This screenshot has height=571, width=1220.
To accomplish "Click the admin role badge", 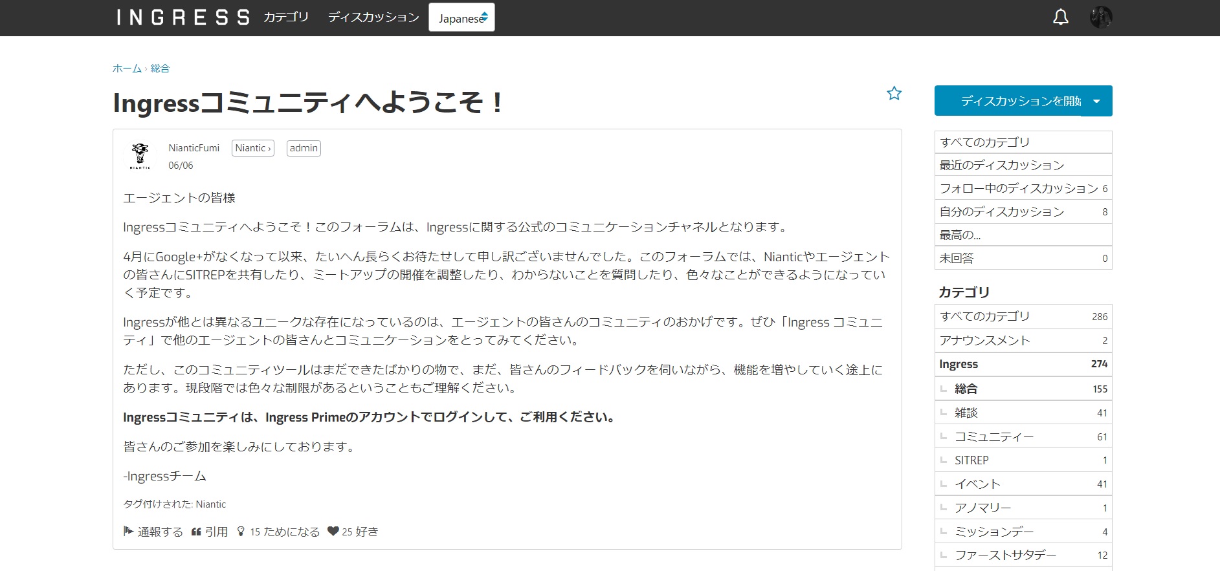I will (304, 148).
